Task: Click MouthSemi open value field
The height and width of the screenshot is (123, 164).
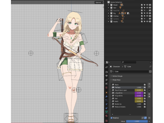Action: pyautogui.click(x=139, y=90)
